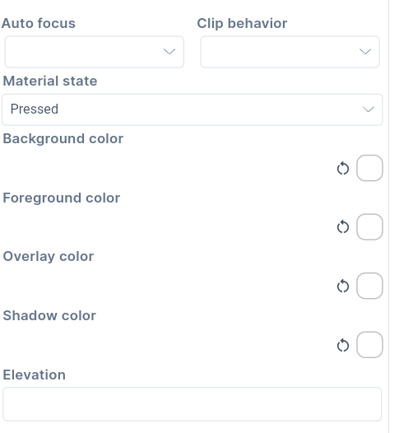Open the Foreground color swatch picker
The image size is (408, 433).
pos(369,227)
